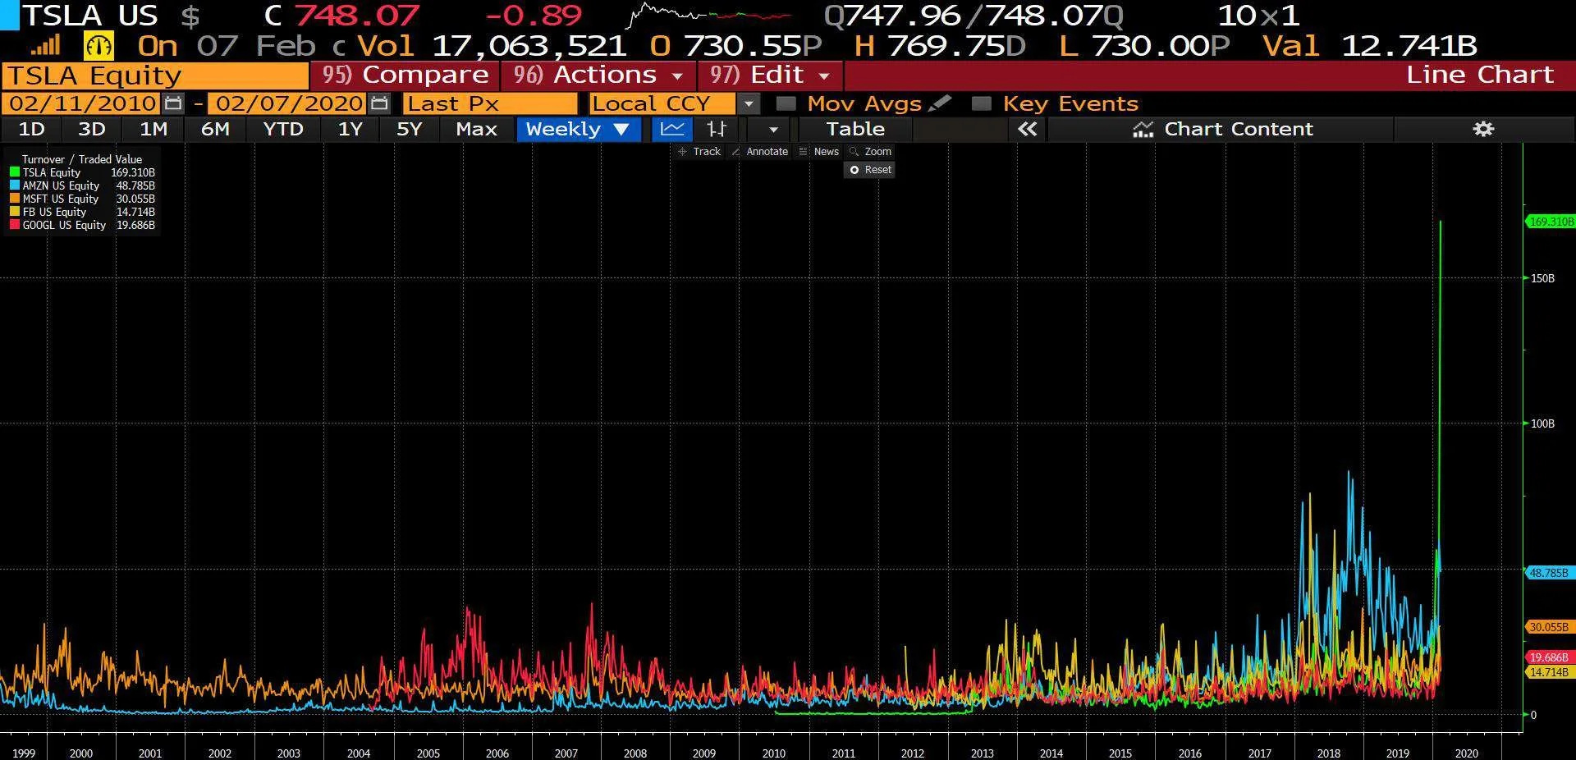Expand the 96) Actions menu

(598, 76)
